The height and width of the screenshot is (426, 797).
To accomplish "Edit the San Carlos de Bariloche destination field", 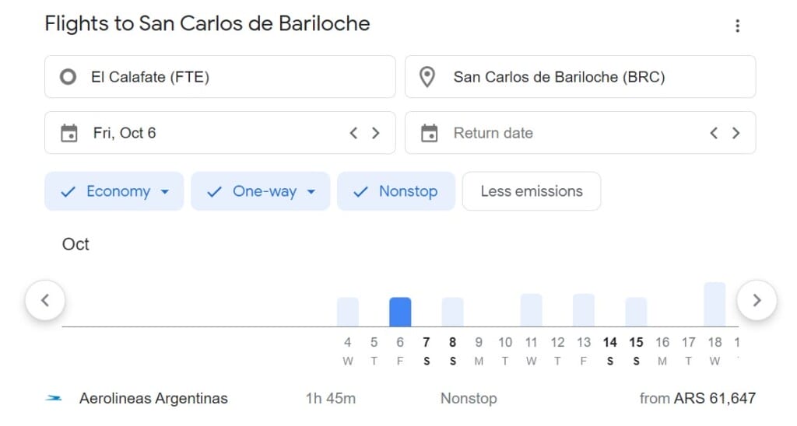I will (x=581, y=77).
